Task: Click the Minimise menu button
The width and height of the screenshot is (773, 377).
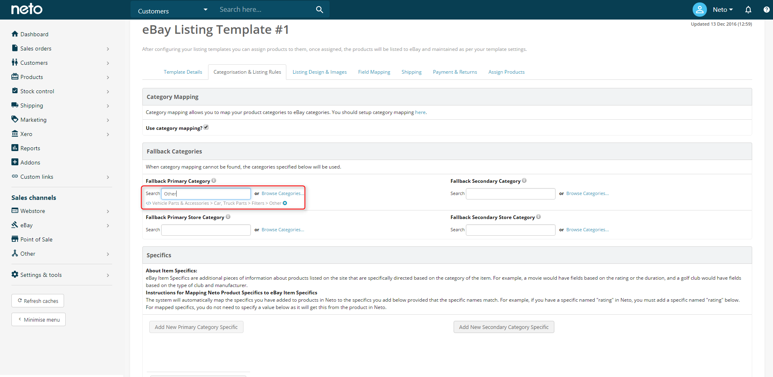Action: (x=38, y=320)
